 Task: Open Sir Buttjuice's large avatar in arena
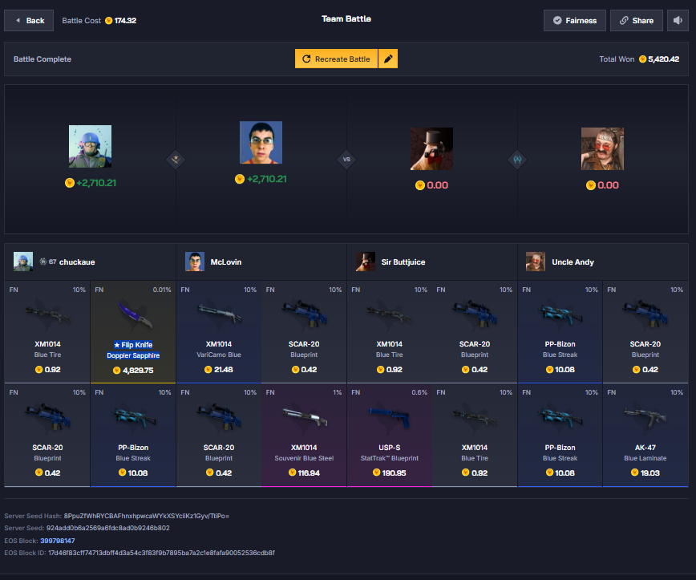tap(431, 148)
